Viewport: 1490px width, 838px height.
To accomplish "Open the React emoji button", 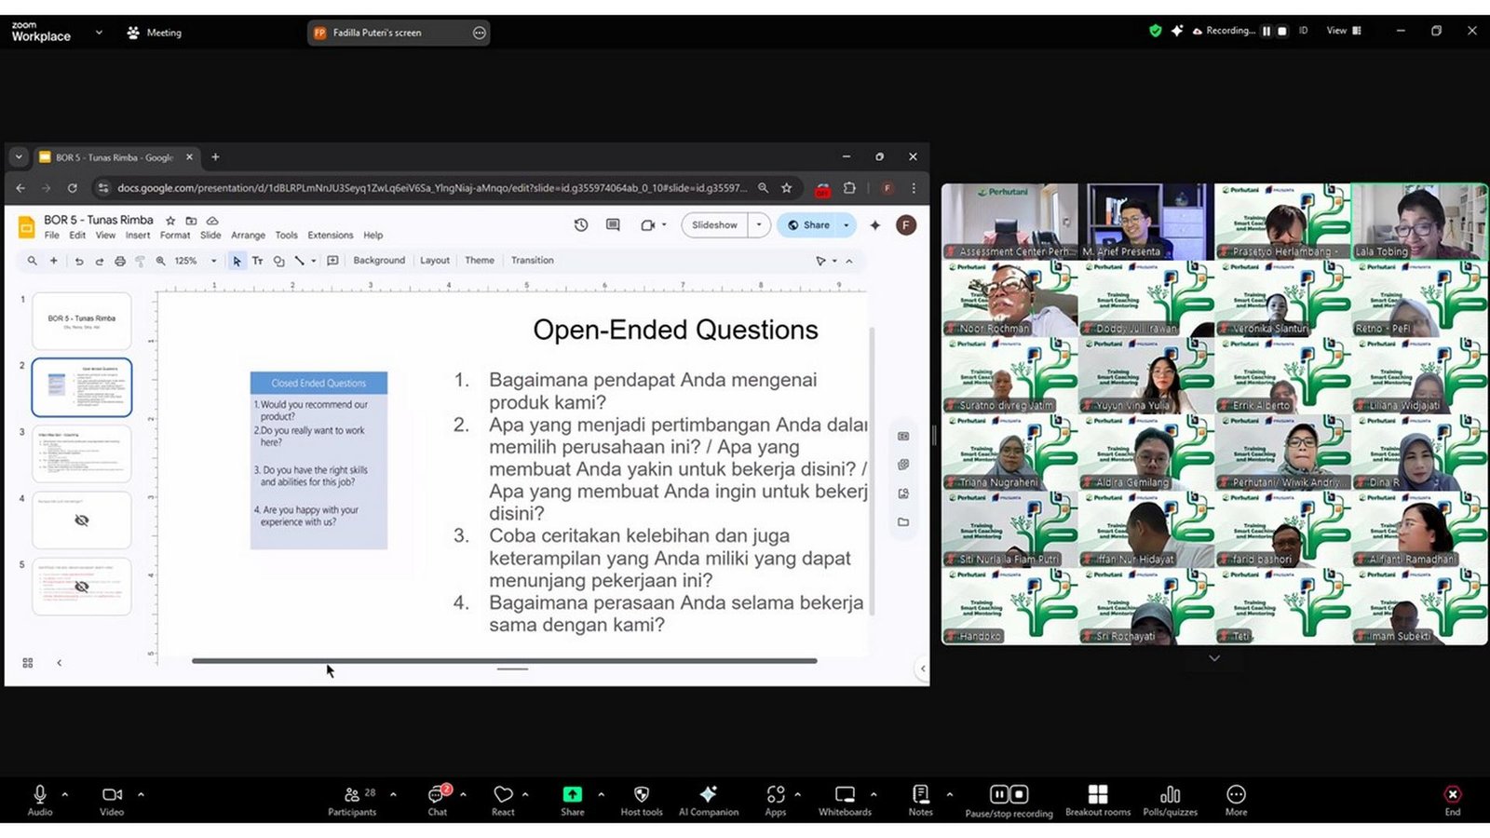I will point(503,799).
